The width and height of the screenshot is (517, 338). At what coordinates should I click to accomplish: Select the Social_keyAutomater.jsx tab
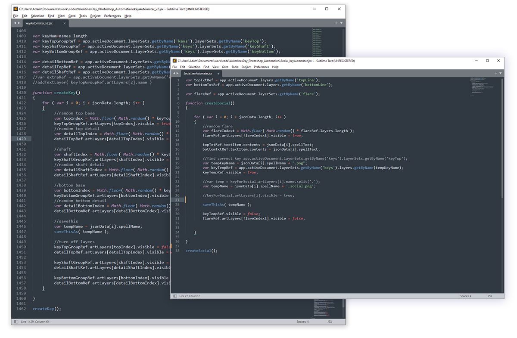click(x=202, y=74)
